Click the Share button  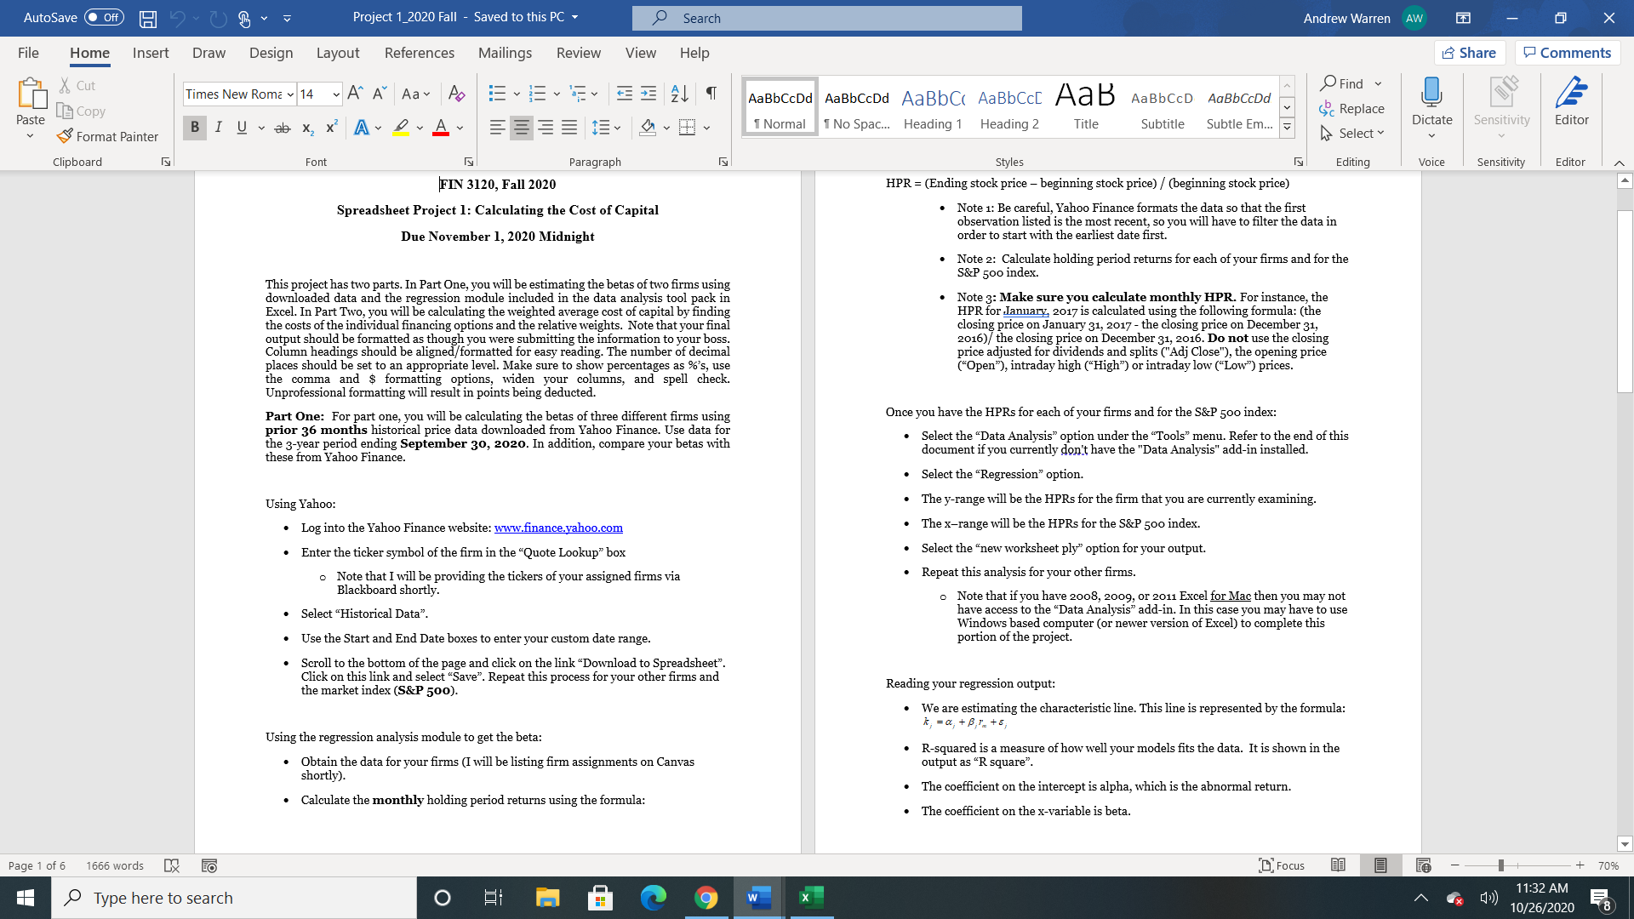tap(1470, 52)
